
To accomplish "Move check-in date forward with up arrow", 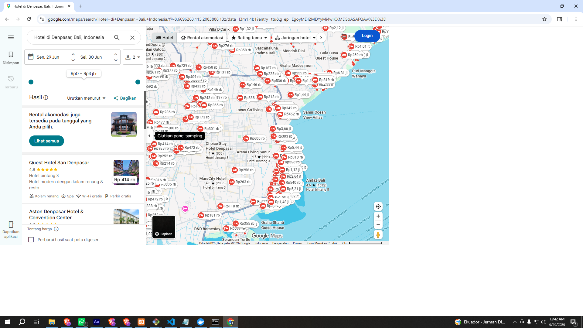I will [73, 54].
